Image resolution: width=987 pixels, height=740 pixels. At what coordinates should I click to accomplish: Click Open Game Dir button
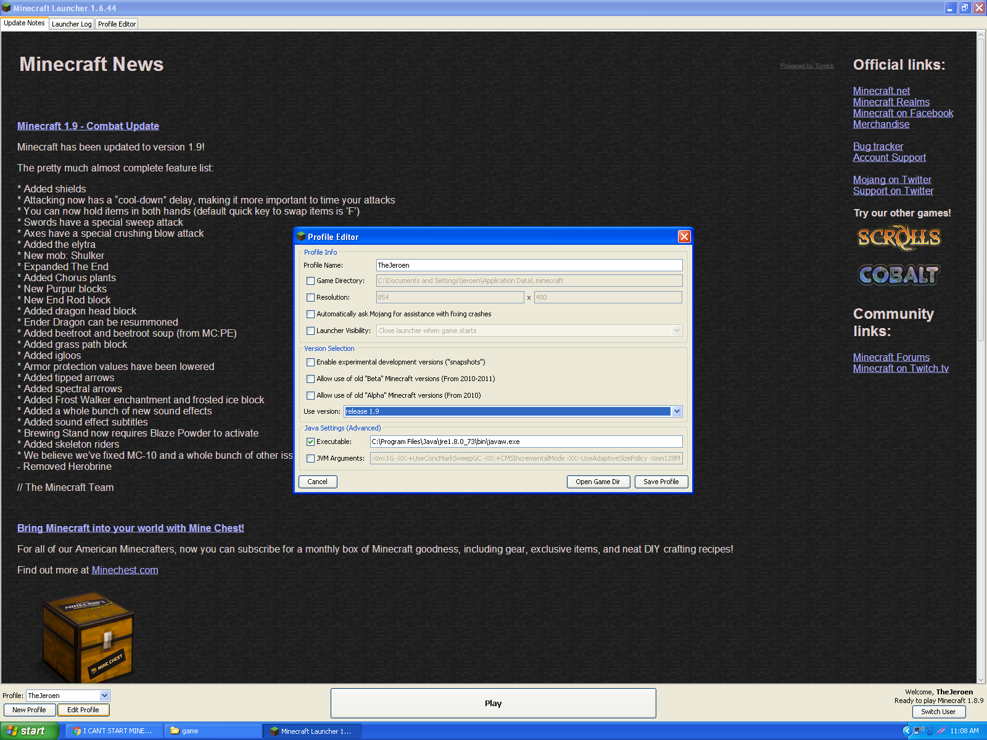pos(598,482)
